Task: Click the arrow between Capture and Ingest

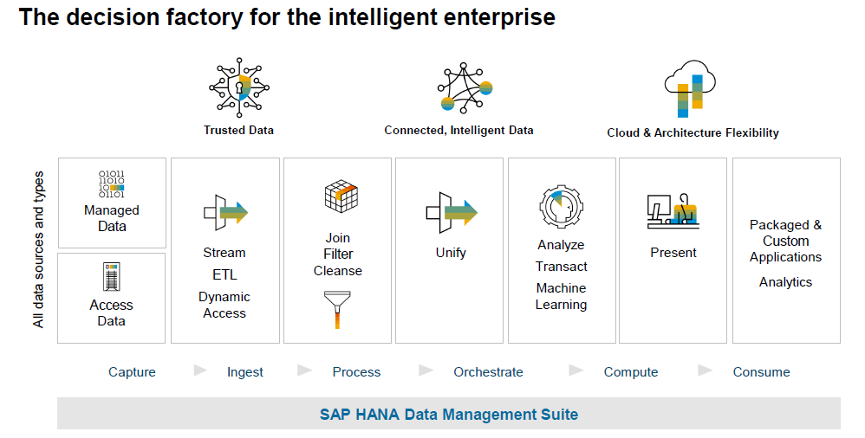Action: coord(200,370)
